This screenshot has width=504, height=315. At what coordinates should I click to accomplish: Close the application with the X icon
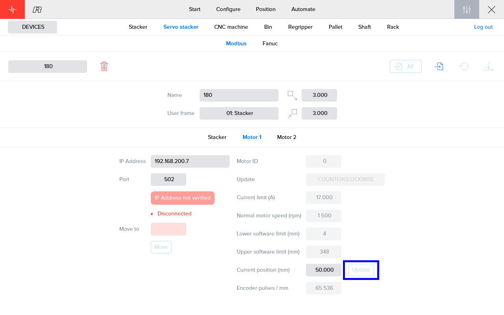coord(491,9)
